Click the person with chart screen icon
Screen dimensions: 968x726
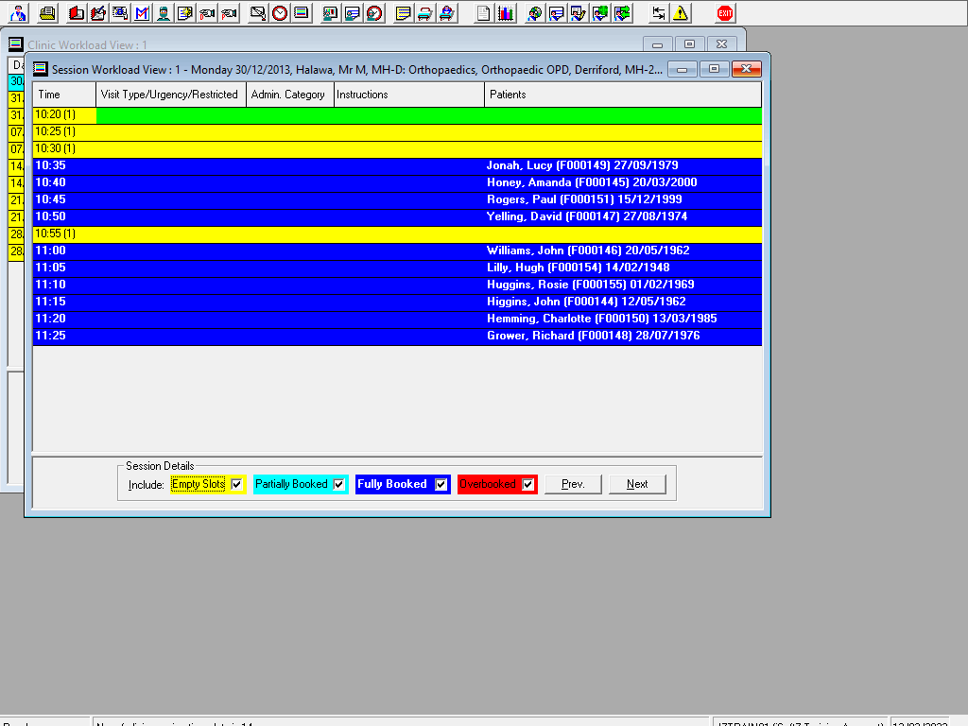point(330,13)
